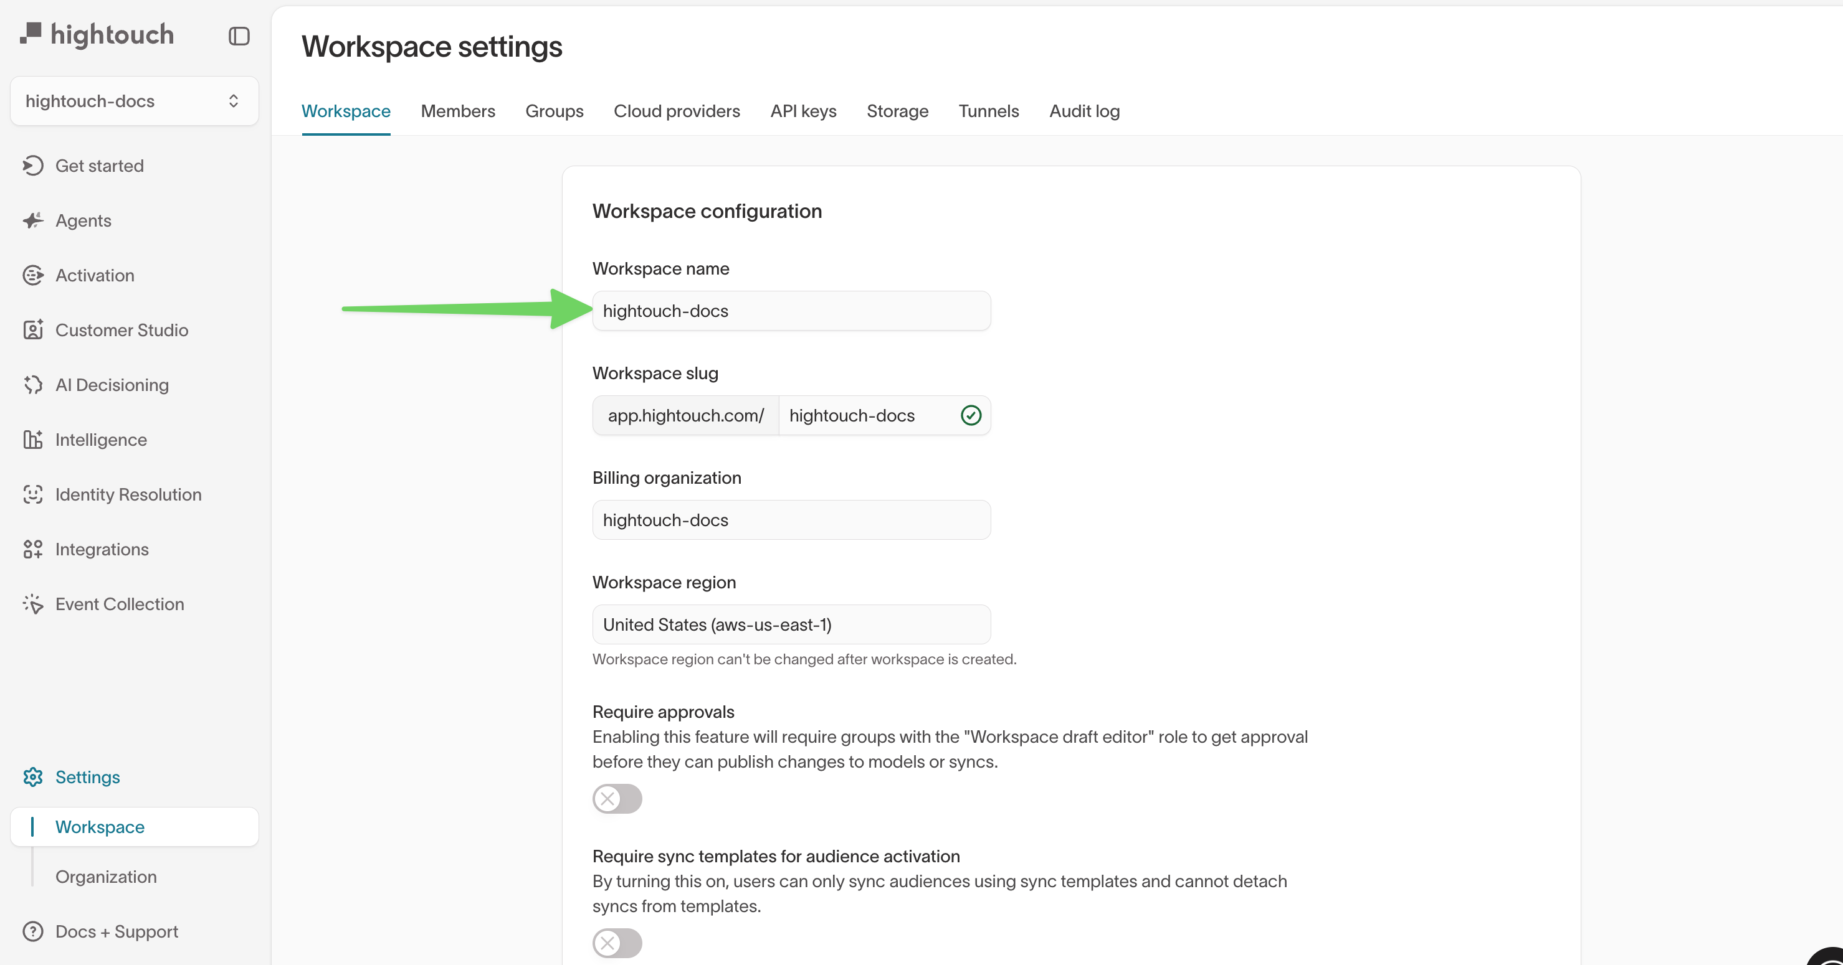This screenshot has width=1843, height=965.
Task: Open the Audit log tab
Action: point(1083,111)
